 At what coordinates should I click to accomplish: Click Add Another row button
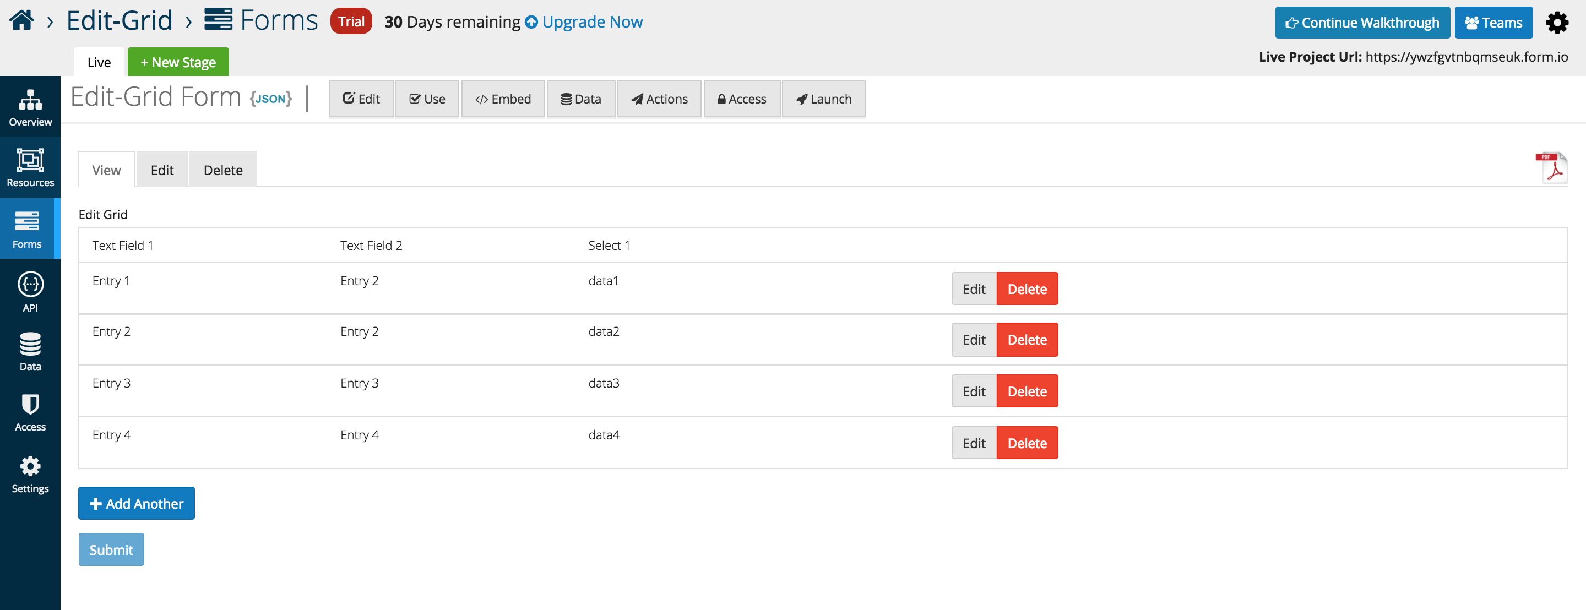(x=136, y=504)
